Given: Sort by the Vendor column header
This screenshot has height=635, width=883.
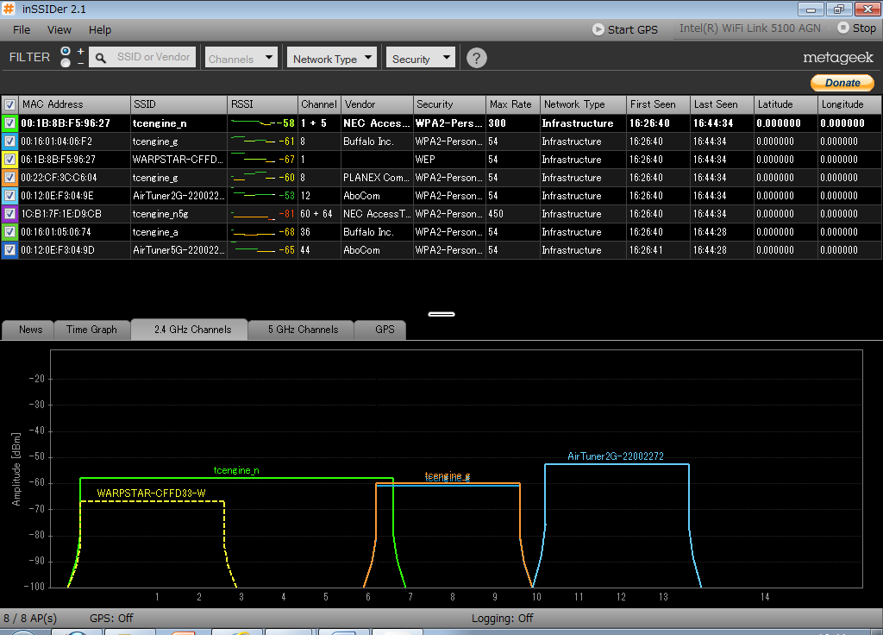Looking at the screenshot, I should 378,104.
